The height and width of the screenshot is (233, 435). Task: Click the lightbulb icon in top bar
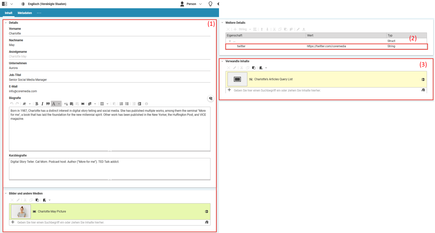210,4
